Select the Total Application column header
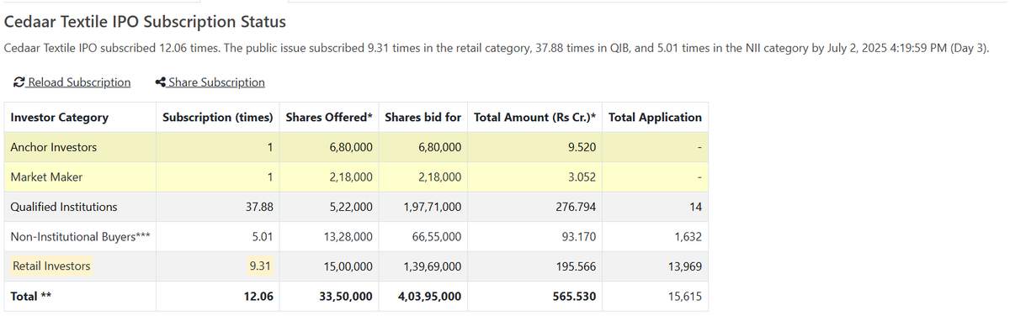1010x316 pixels. click(655, 118)
